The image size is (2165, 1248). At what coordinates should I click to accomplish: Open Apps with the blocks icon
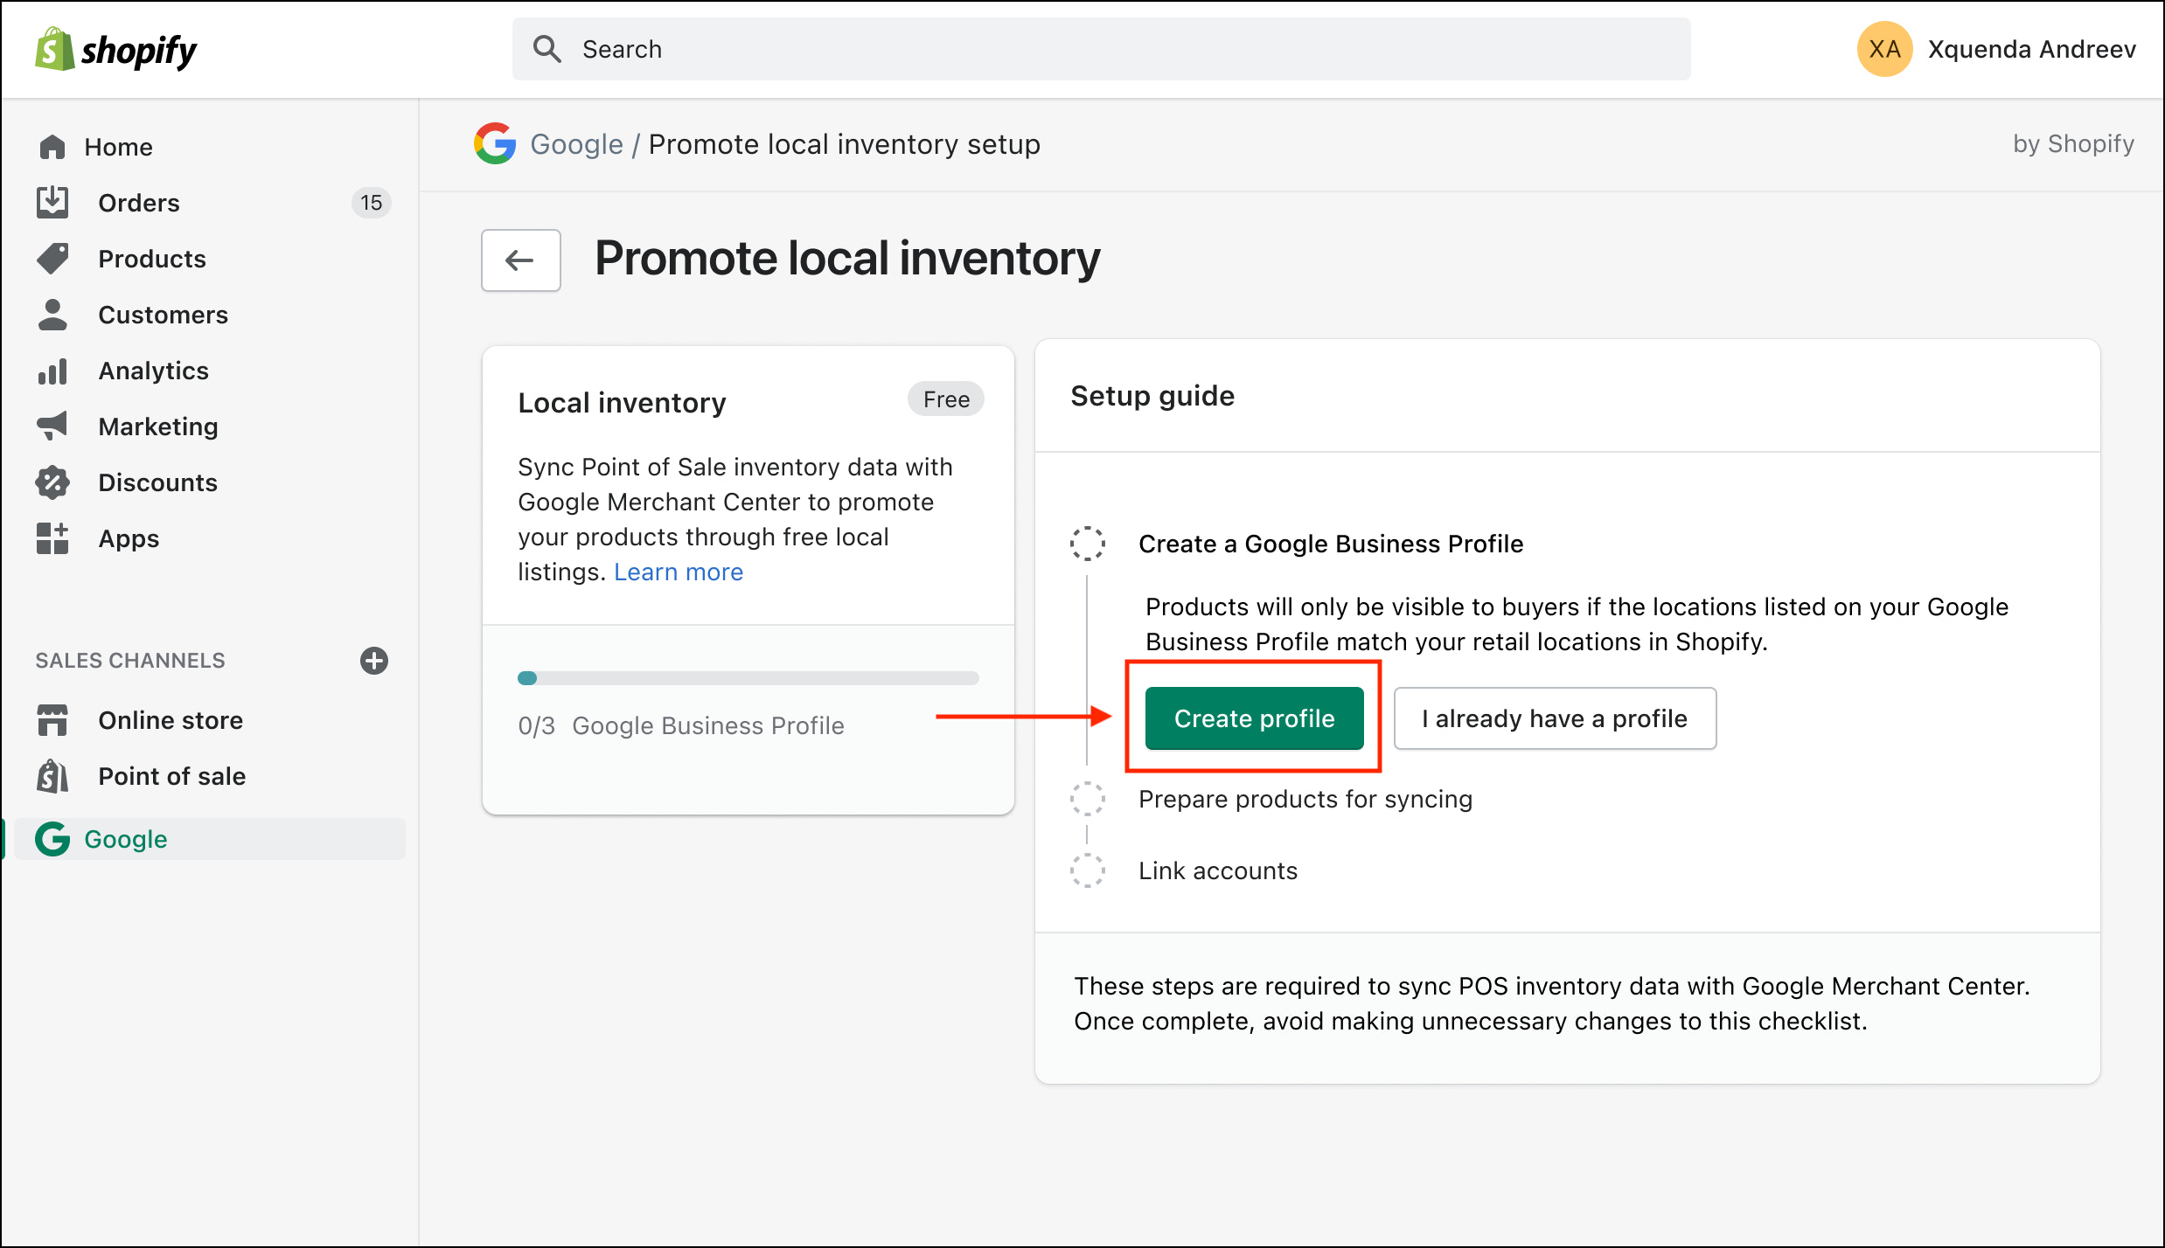click(x=52, y=537)
